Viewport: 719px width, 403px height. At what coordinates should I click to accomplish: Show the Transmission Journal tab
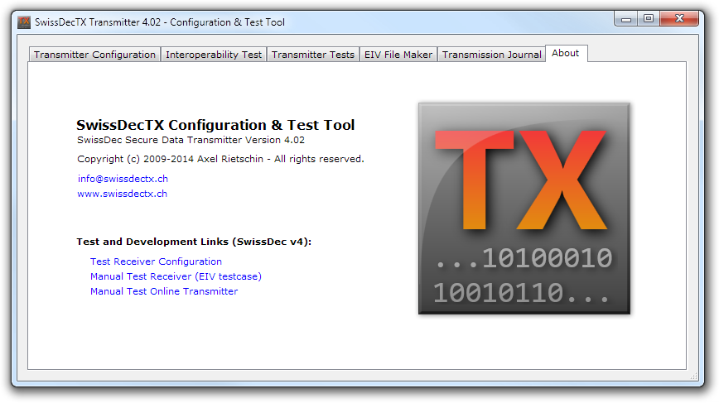[x=491, y=55]
